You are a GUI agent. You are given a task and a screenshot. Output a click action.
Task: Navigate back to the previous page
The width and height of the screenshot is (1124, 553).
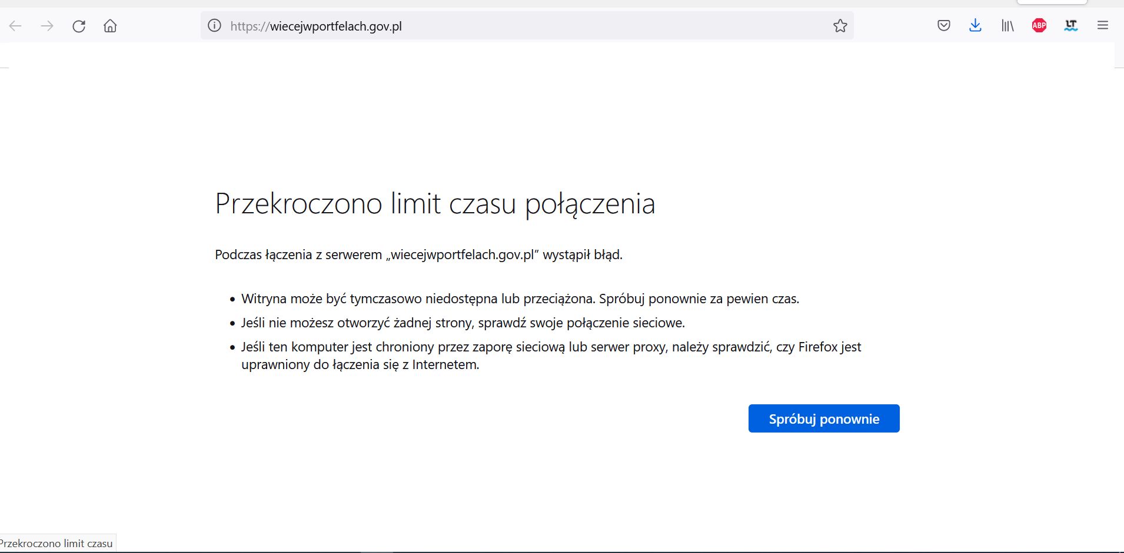pyautogui.click(x=16, y=25)
